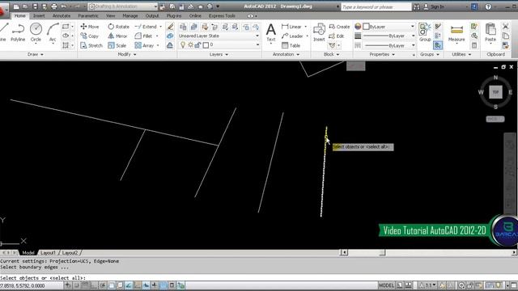The height and width of the screenshot is (291, 518).
Task: Expand the Annotation panel
Action: point(286,54)
